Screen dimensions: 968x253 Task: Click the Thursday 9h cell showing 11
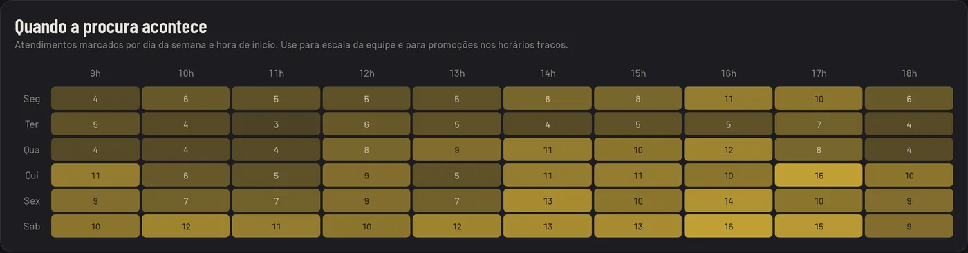[x=95, y=176]
